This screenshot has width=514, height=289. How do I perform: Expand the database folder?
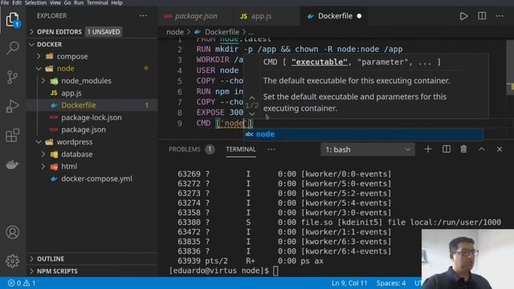43,154
